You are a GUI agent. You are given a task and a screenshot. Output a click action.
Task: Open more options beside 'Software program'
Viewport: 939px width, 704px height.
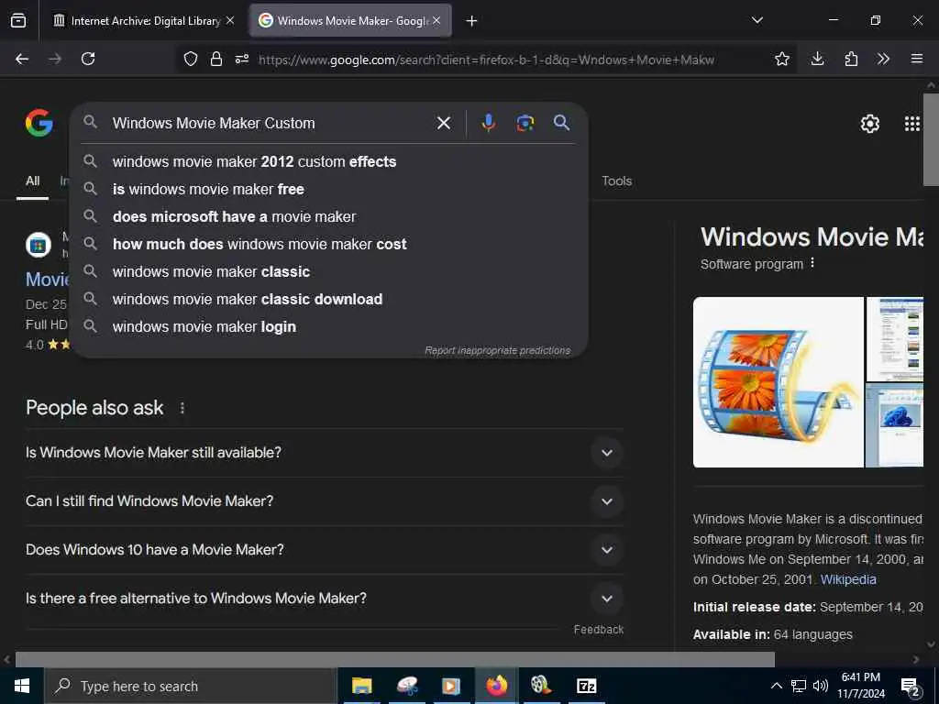click(x=812, y=263)
